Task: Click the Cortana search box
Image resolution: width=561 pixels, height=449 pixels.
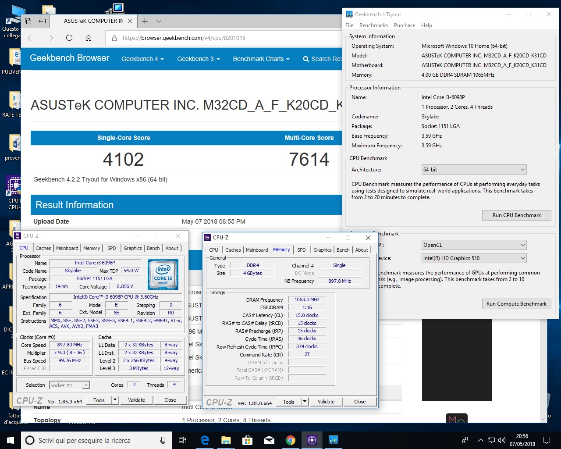Action: [x=96, y=440]
